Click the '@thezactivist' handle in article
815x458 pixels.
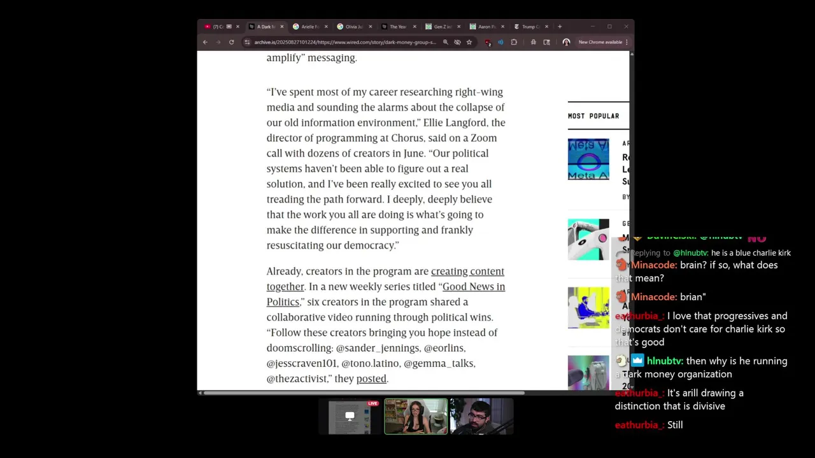tap(298, 378)
